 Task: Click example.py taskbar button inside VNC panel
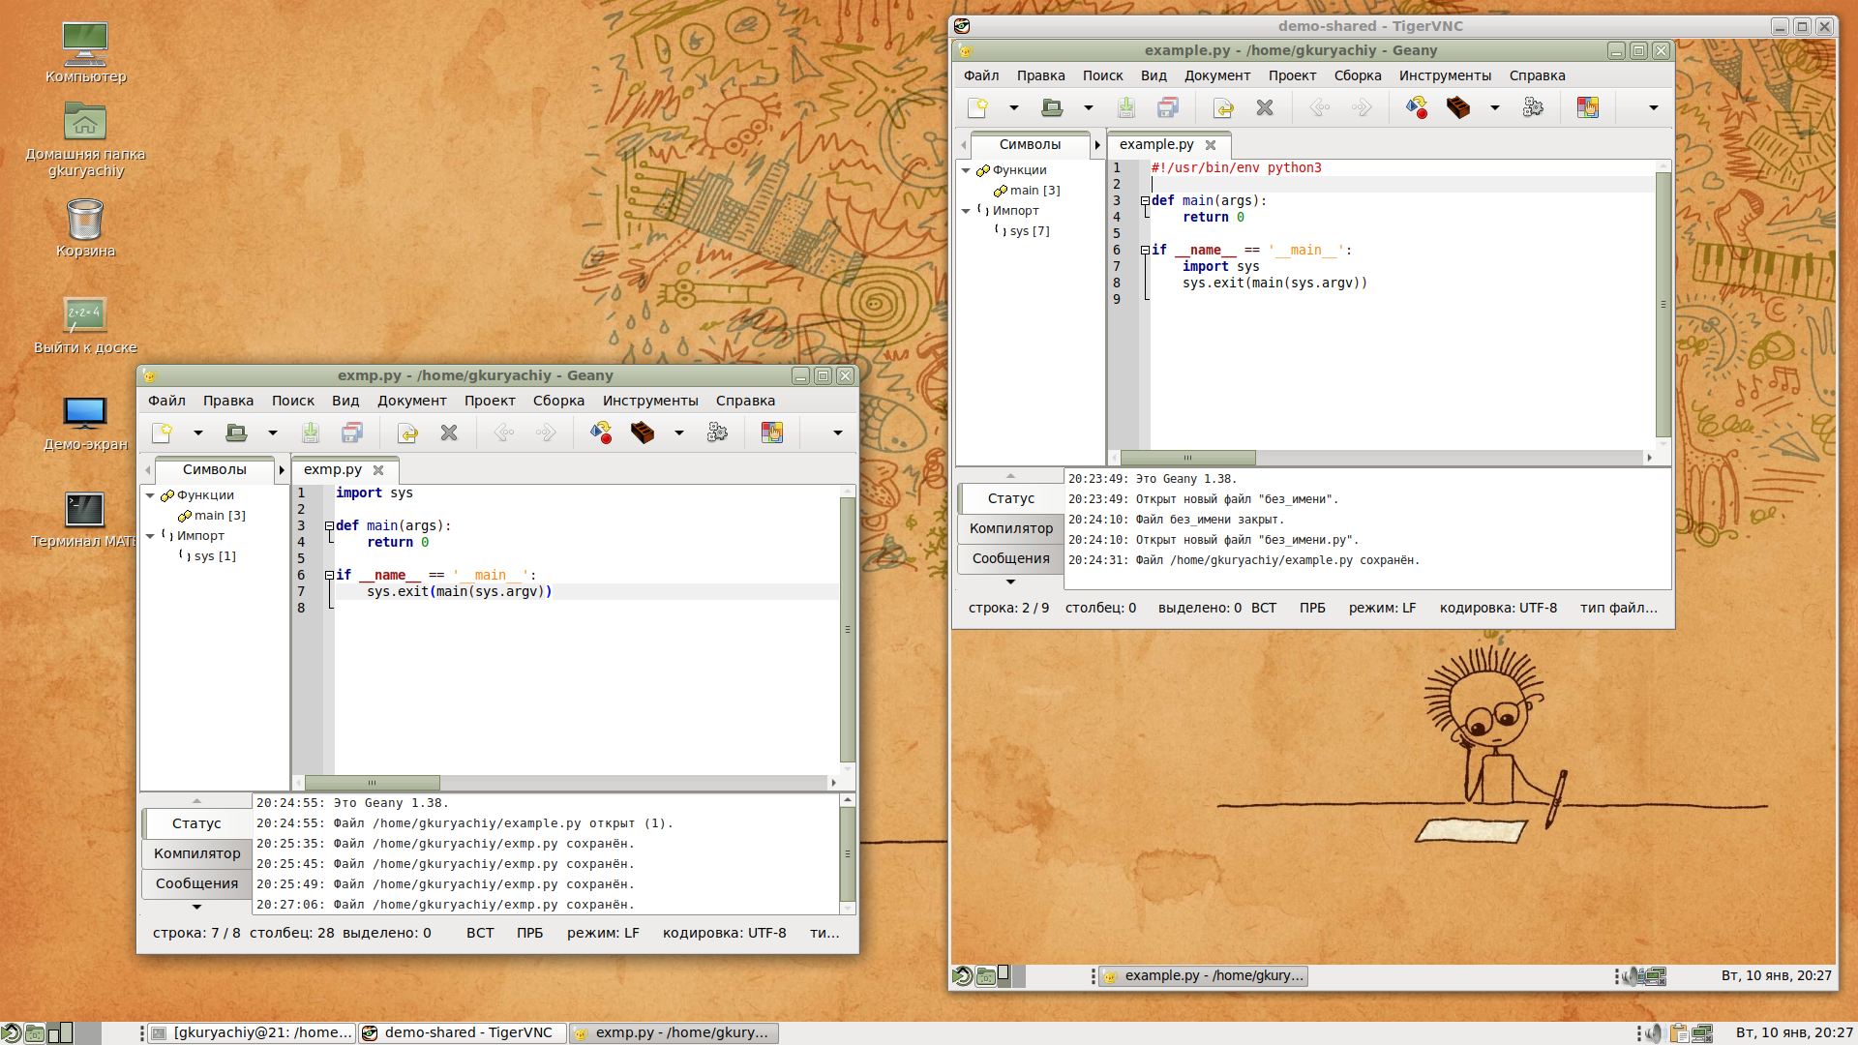[x=1204, y=975]
